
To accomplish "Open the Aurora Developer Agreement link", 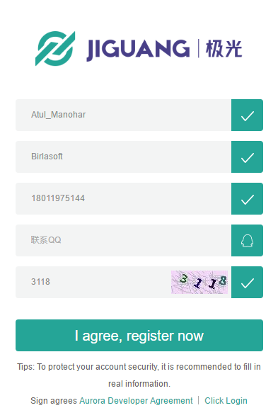I will point(136,401).
